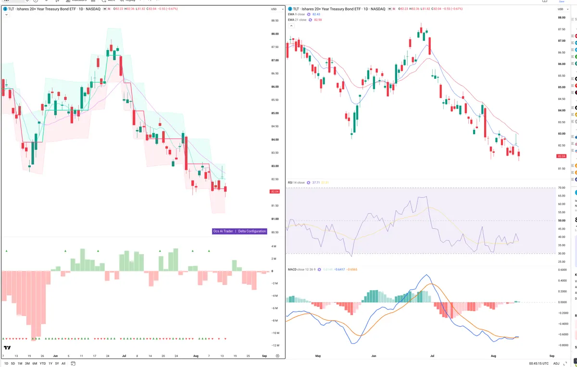The height and width of the screenshot is (367, 577).
Task: Select the EMA 9 close indicator legend
Action: [296, 14]
